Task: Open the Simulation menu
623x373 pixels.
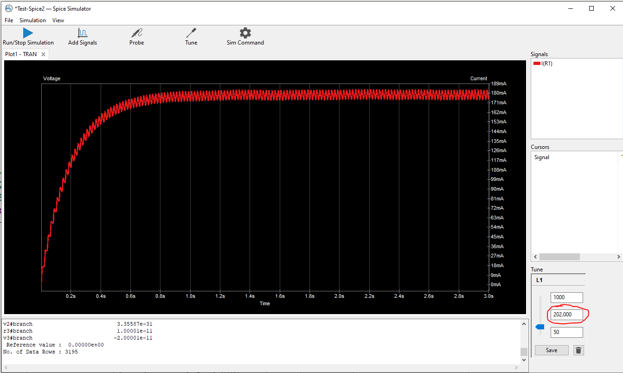Action: [32, 20]
